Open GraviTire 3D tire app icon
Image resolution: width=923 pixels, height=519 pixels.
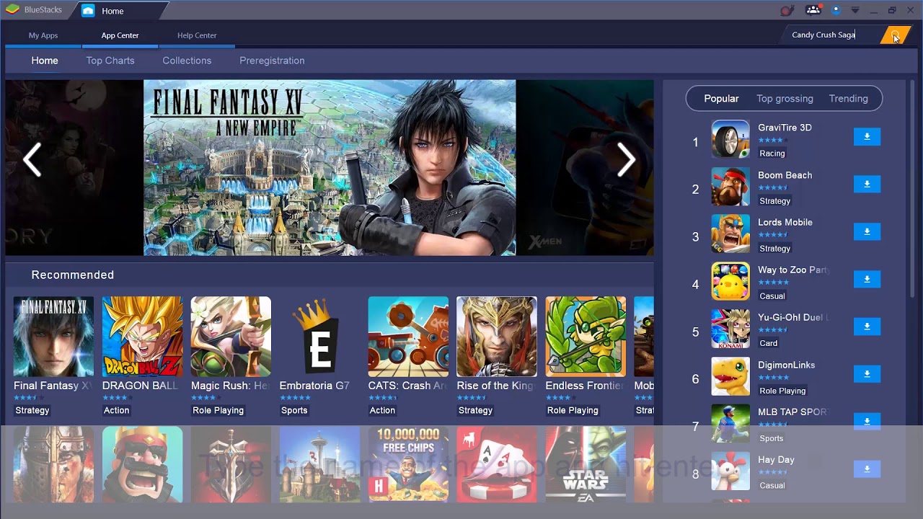click(x=730, y=138)
